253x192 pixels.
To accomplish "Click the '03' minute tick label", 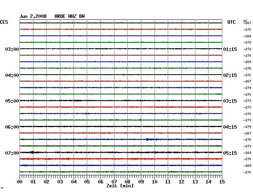I will tap(60, 182).
